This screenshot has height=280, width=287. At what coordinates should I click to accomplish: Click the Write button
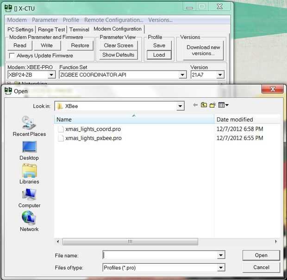point(47,45)
